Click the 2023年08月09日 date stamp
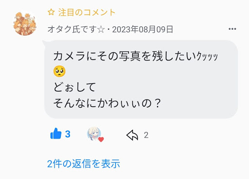The width and height of the screenshot is (249, 179). [x=142, y=29]
